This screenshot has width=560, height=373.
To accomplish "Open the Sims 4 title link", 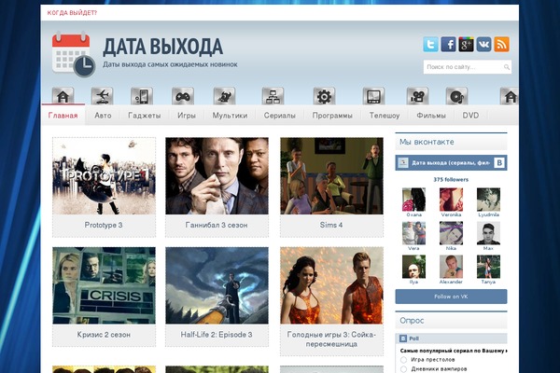I will pos(331,225).
